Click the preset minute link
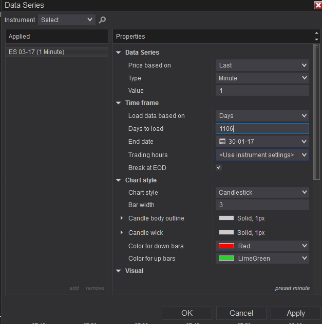Screen dimensions: 322x324 pos(292,288)
